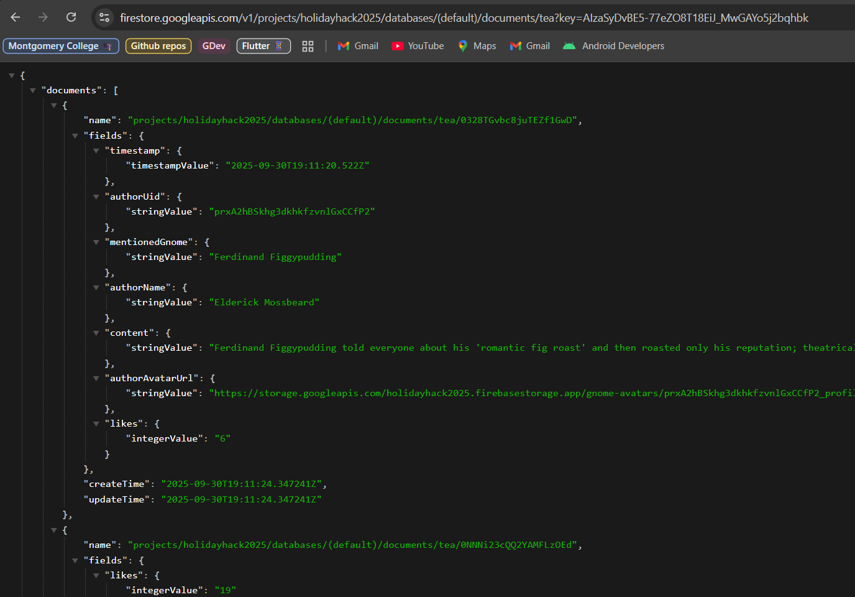
Task: Open the first Gmail bookmark
Action: pos(358,46)
